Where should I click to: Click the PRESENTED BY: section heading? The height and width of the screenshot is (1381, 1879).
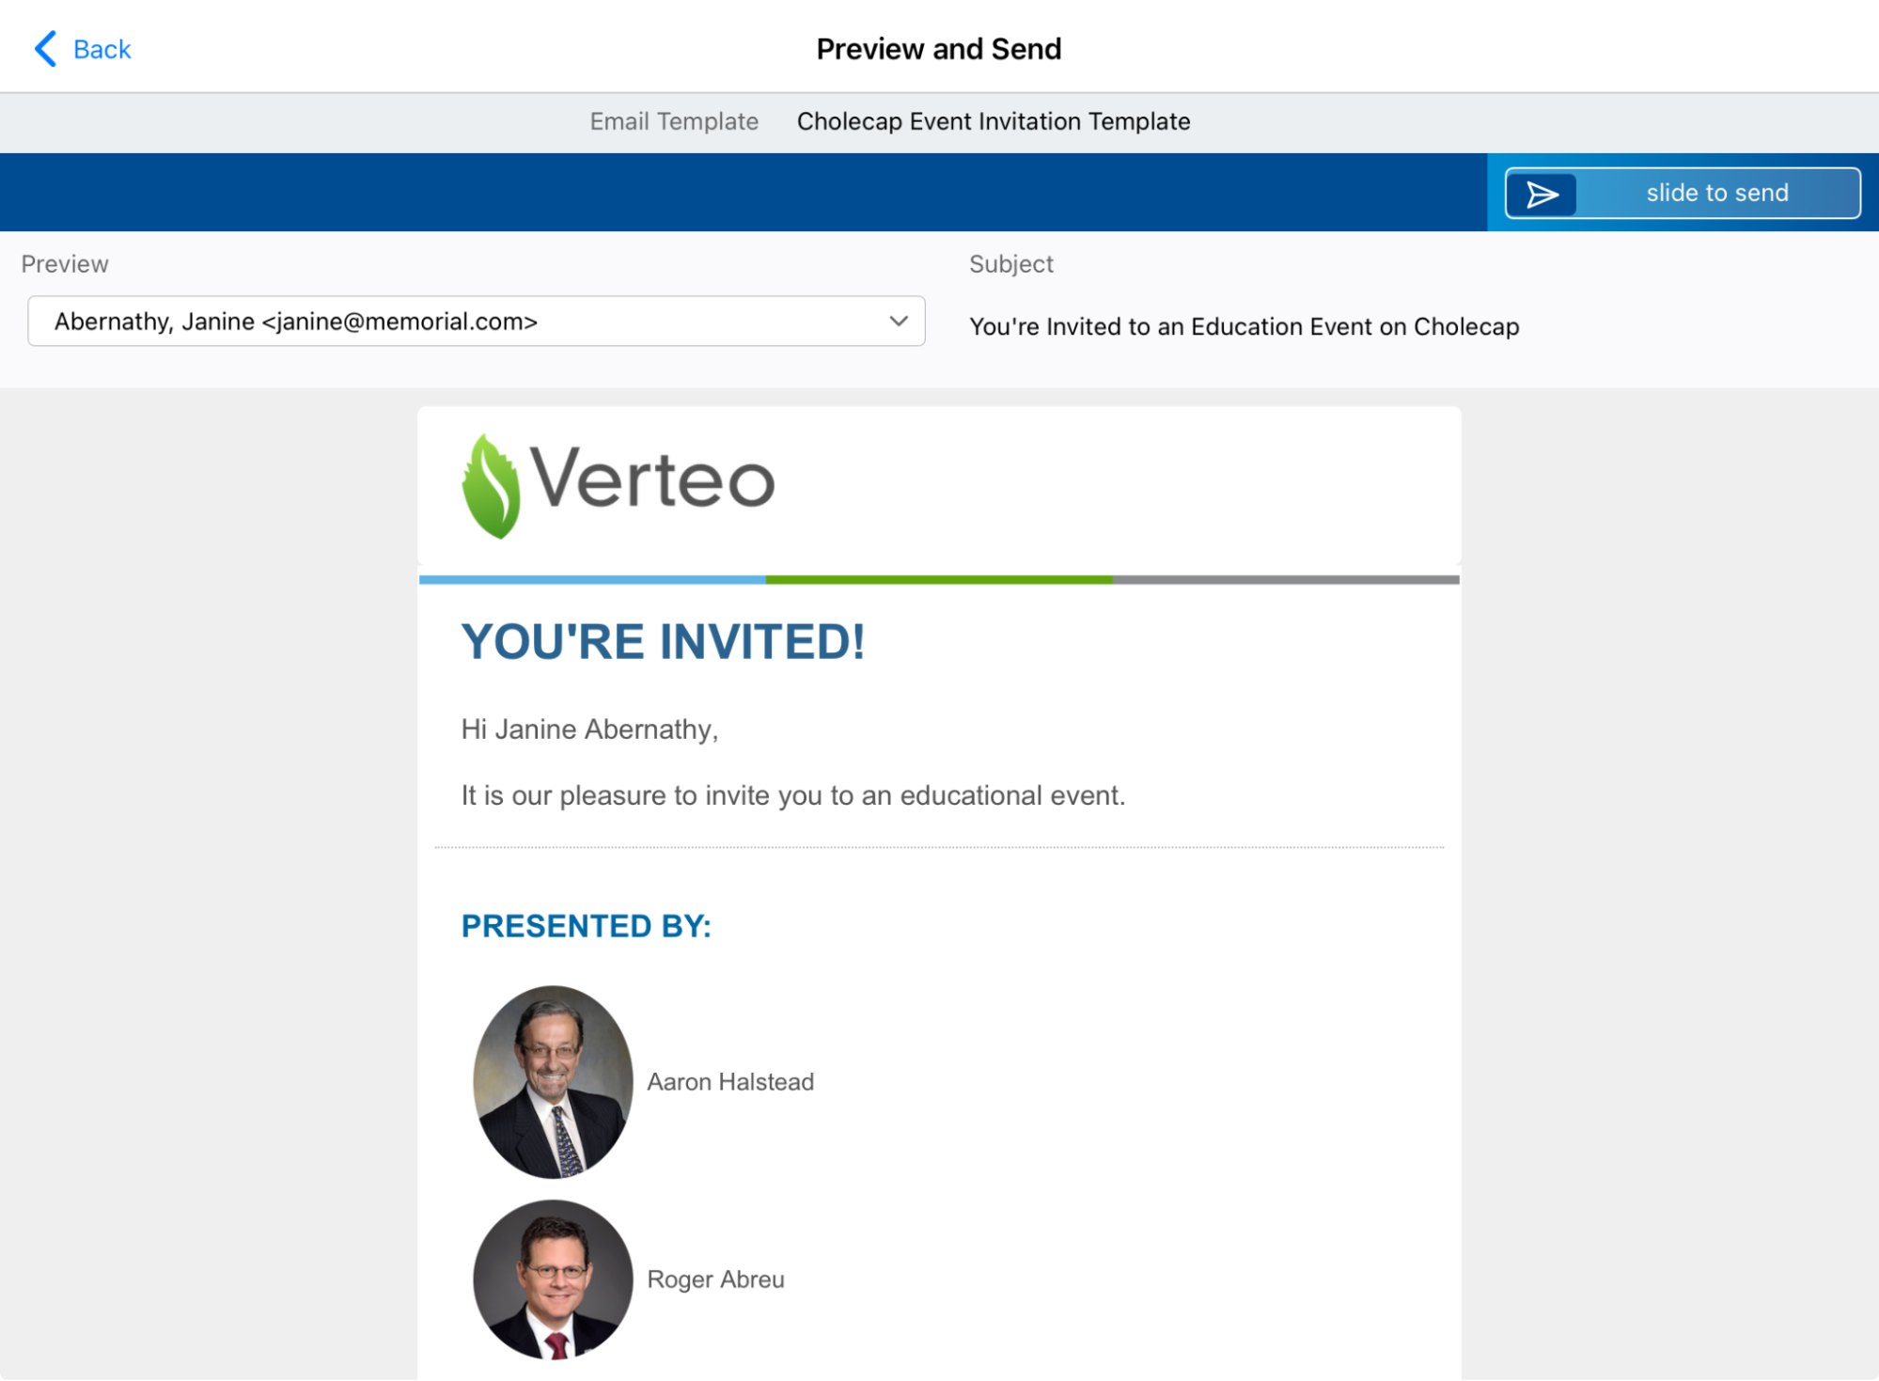coord(586,927)
